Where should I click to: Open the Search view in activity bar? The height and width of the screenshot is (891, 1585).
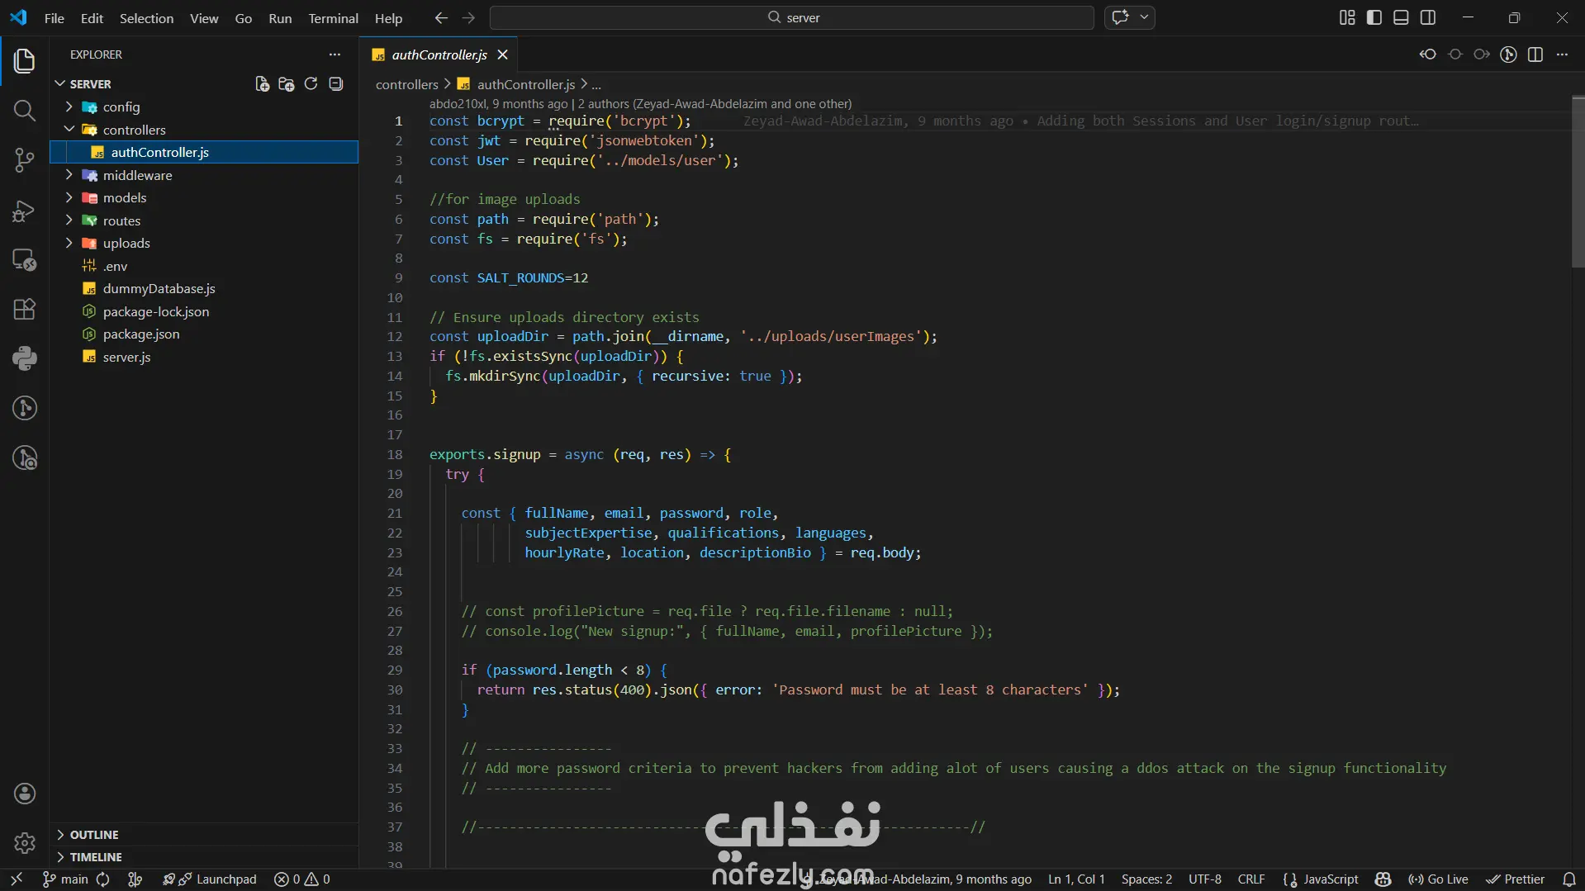pos(25,111)
